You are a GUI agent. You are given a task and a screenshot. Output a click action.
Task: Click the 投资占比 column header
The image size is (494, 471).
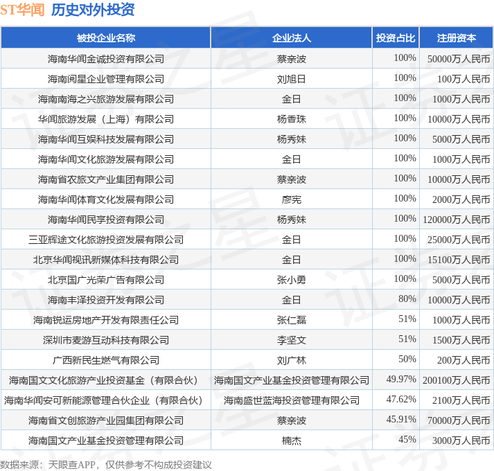(396, 38)
